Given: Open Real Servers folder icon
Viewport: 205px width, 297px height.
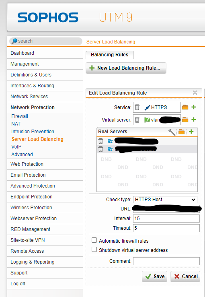Looking at the screenshot, I should [x=182, y=132].
